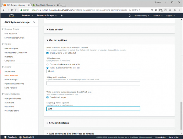This screenshot has width=183, height=139.
Task: Go back using browser back arrow
Action: coord(4,10)
